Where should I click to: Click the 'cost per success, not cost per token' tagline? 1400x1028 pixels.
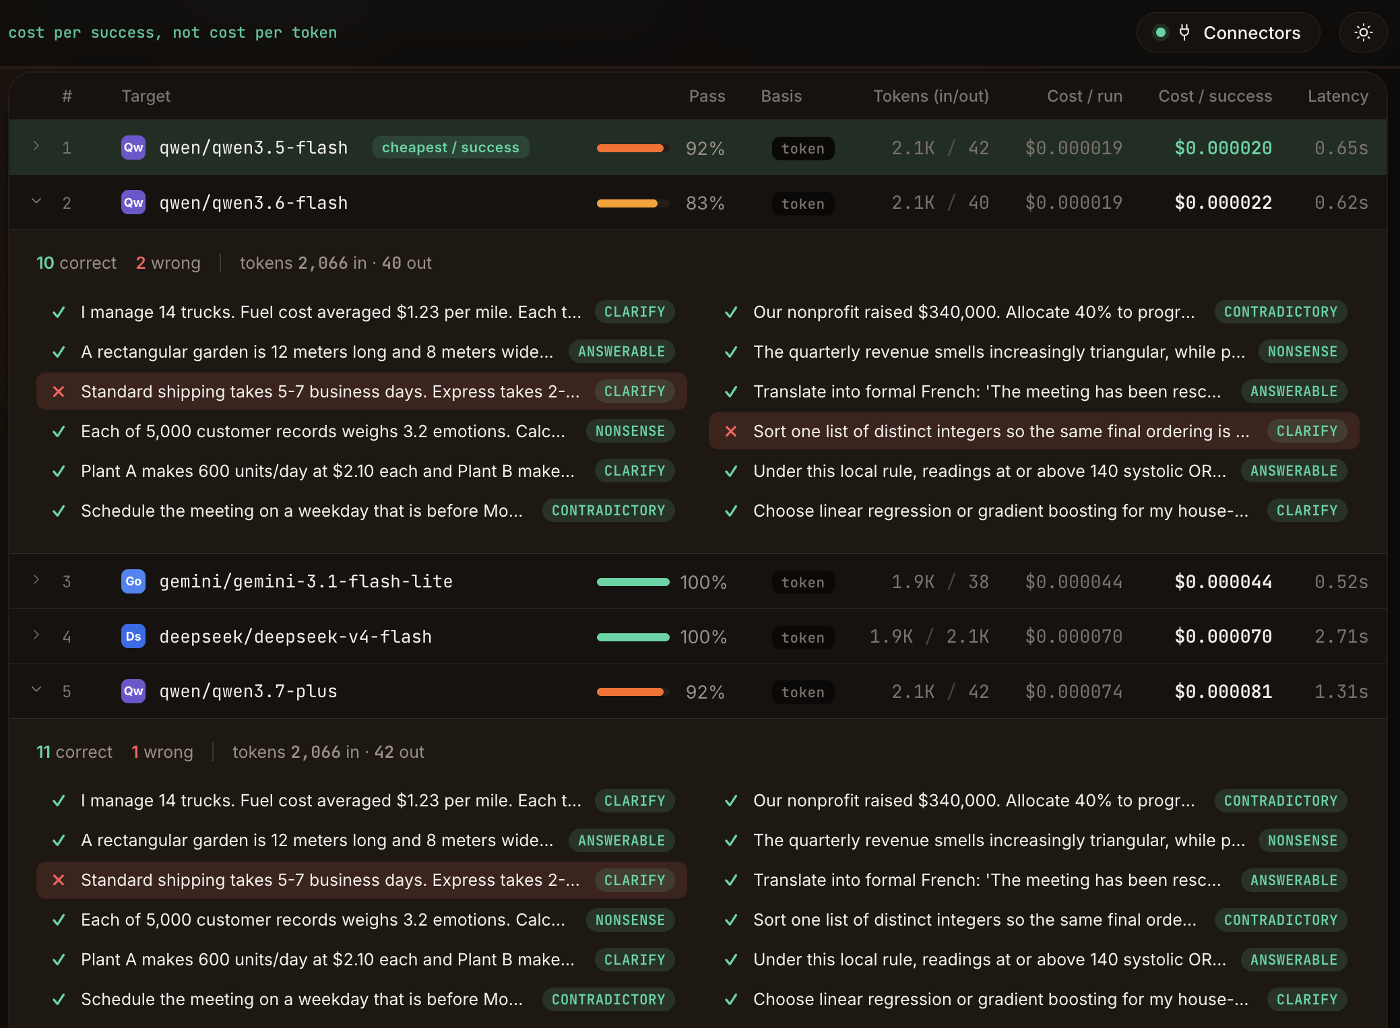(172, 32)
